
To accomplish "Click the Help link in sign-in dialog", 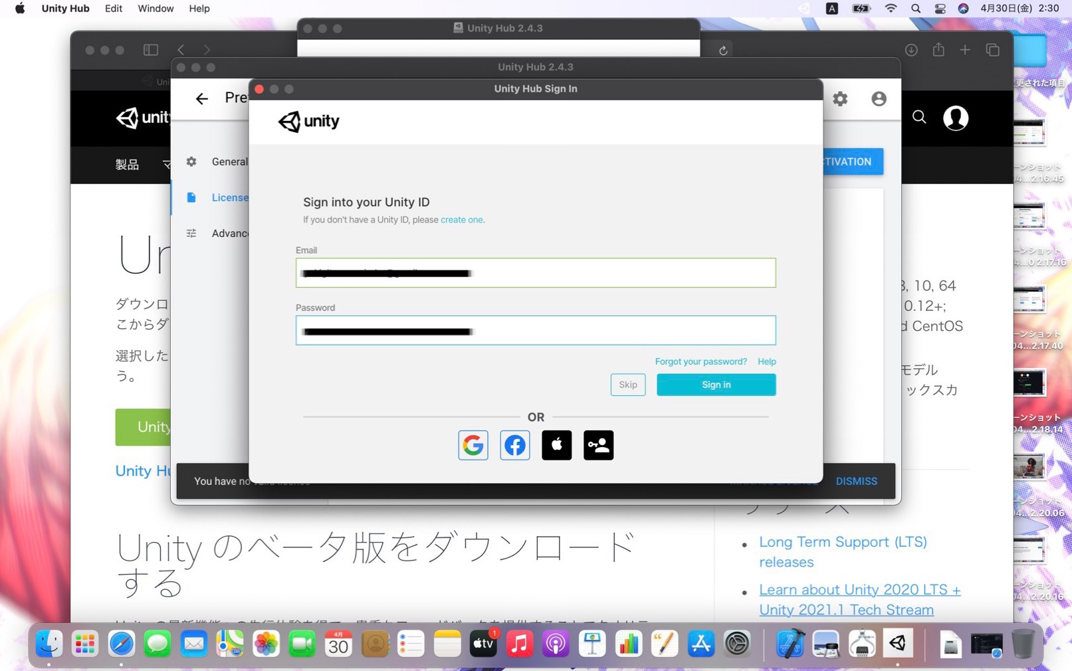I will (x=767, y=361).
